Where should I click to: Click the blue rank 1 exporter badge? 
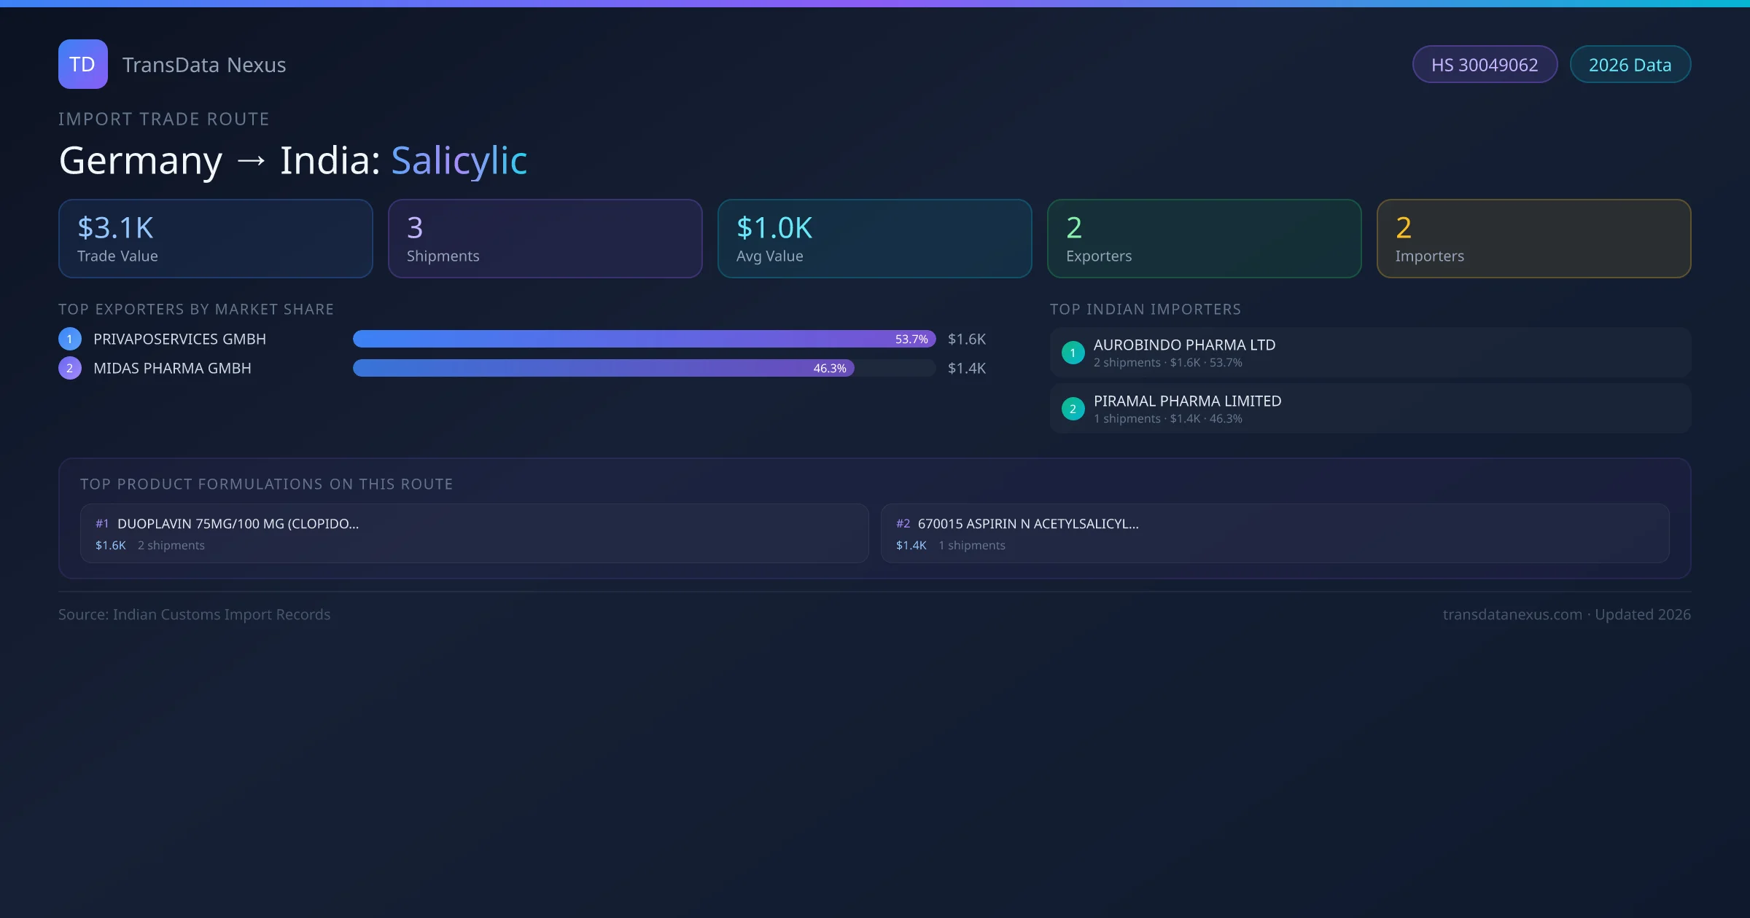[x=70, y=339]
